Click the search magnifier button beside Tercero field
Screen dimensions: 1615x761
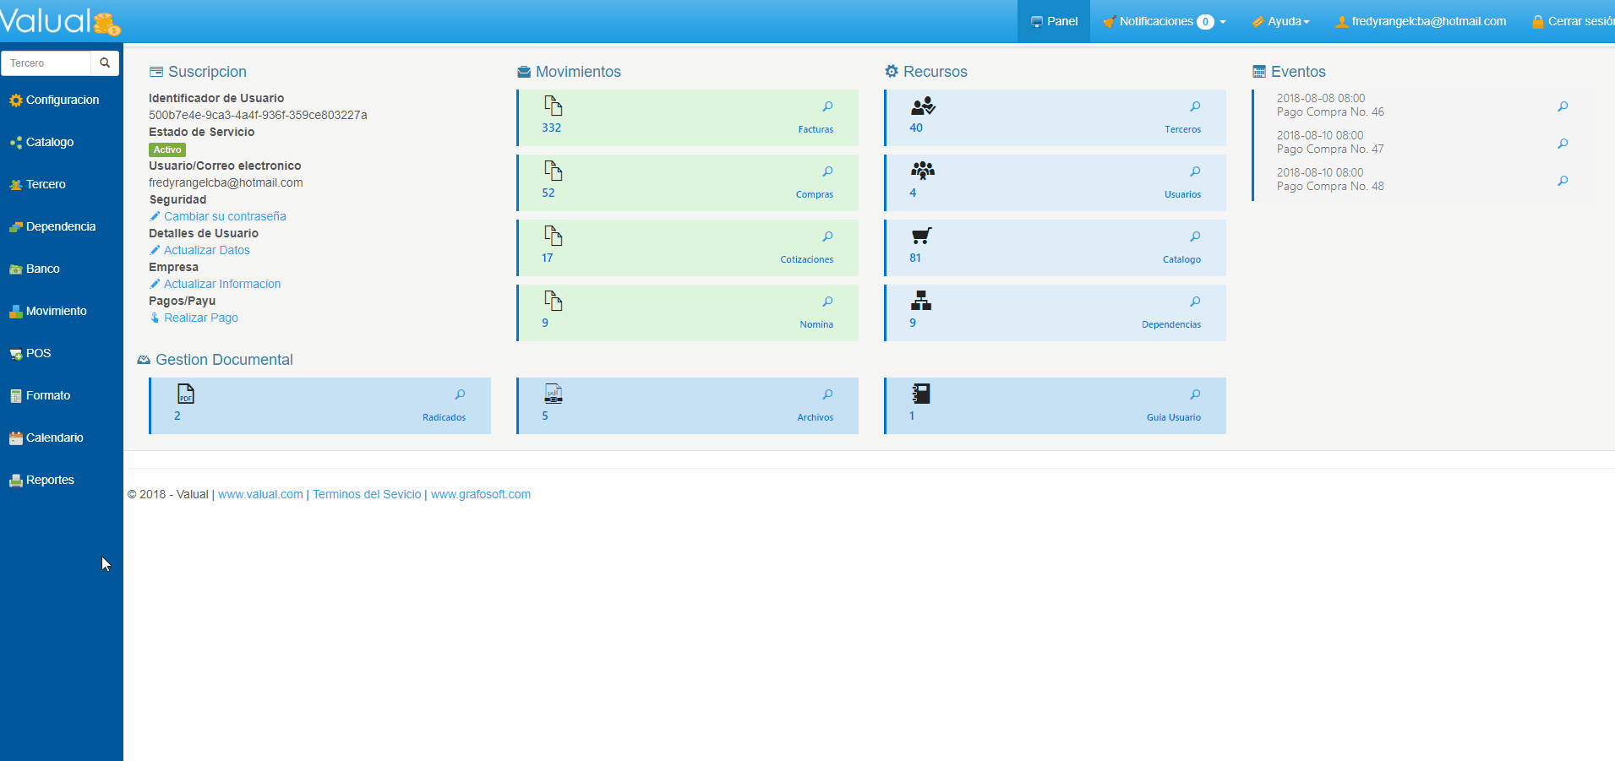105,63
